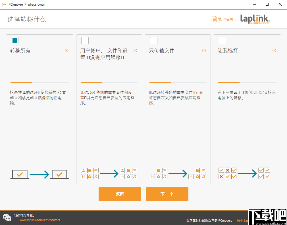Viewport: 287px width, 225px height.
Task: Select the 让我选择 checkbox
Action: click(x=222, y=41)
